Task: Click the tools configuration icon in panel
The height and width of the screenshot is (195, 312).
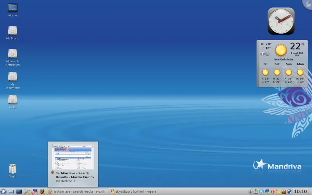Action: click(x=27, y=191)
